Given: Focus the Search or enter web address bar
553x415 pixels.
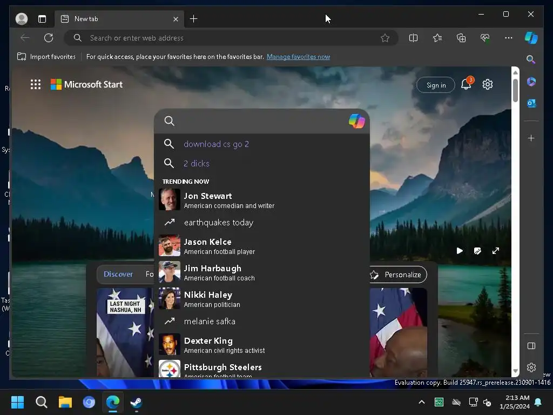Looking at the screenshot, I should tap(231, 38).
